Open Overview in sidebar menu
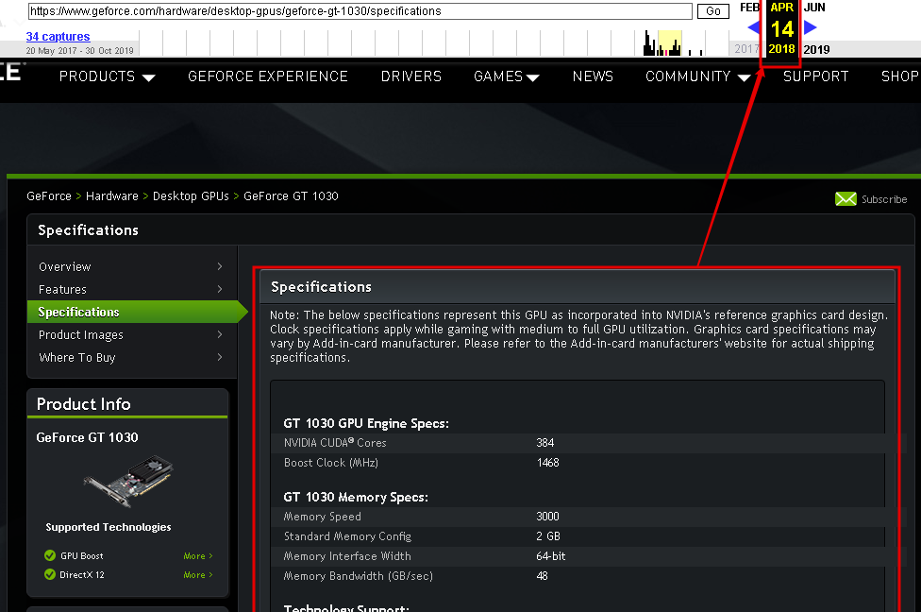 point(64,267)
